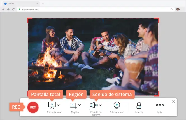Bookmark the page with the star icon
The width and height of the screenshot is (186, 120).
coord(171,10)
